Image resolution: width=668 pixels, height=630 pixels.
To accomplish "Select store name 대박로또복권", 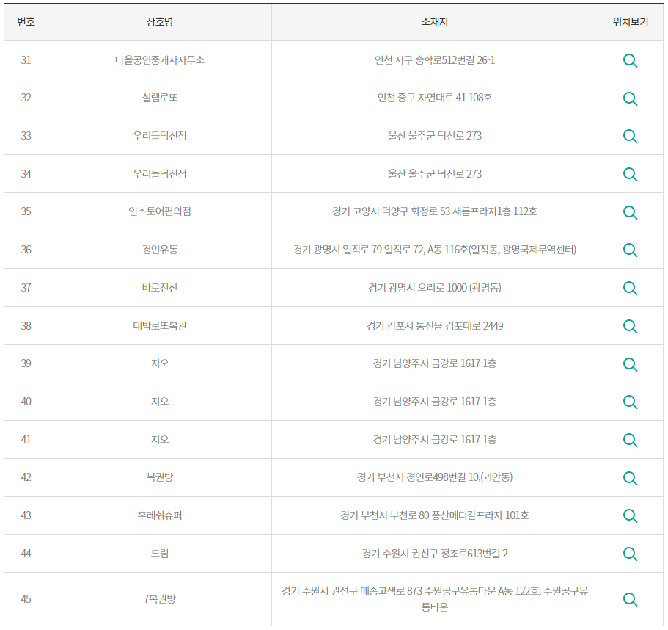I will pos(160,326).
